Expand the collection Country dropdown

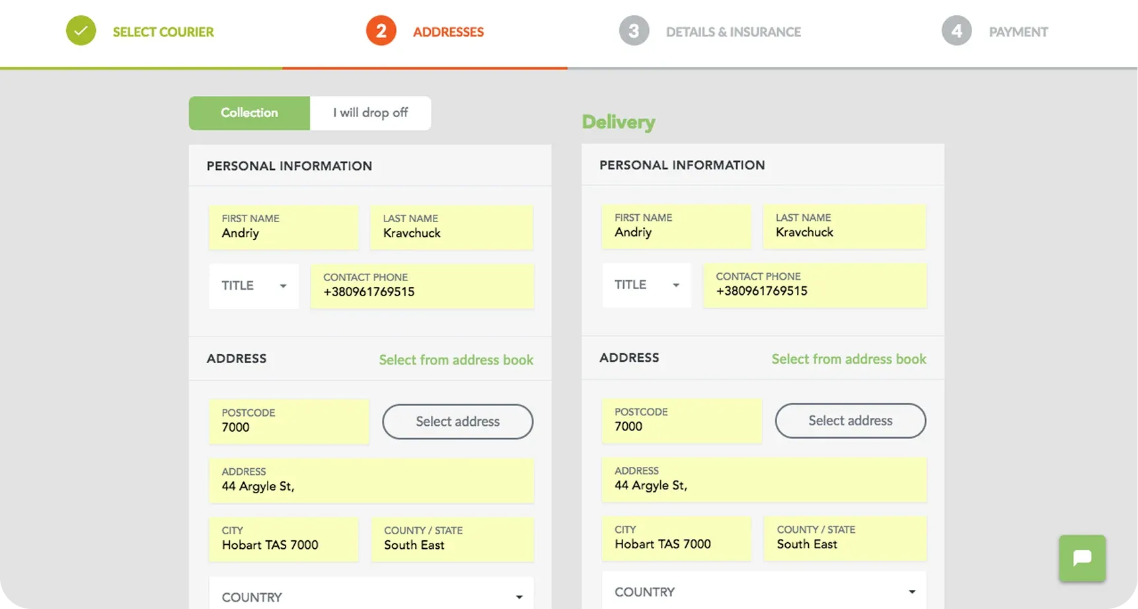tap(371, 596)
